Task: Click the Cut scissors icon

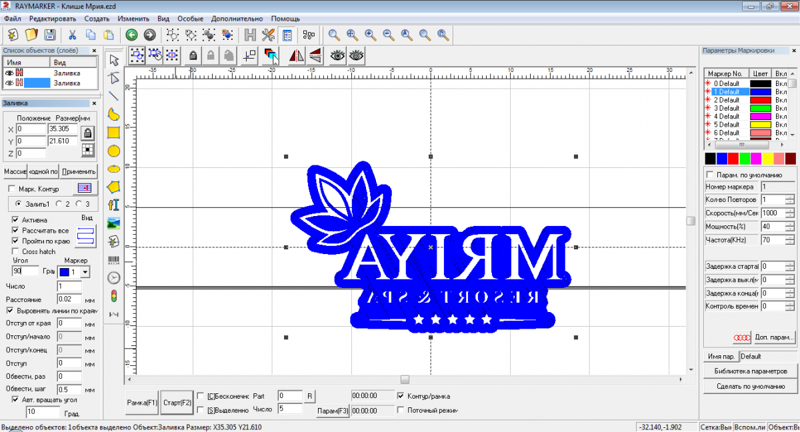Action: tap(72, 35)
